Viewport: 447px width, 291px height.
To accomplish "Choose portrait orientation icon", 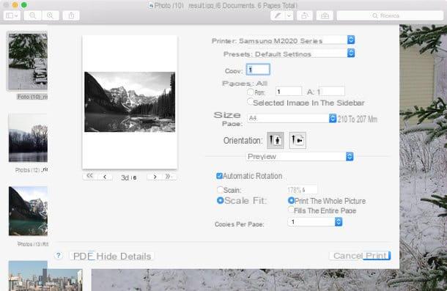I will pos(275,140).
